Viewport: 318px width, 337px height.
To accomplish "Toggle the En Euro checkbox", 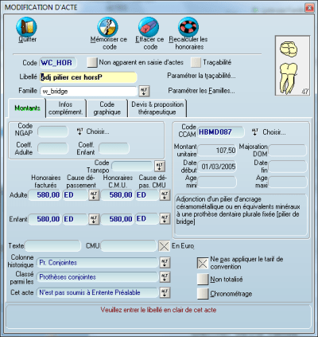I will [x=164, y=246].
